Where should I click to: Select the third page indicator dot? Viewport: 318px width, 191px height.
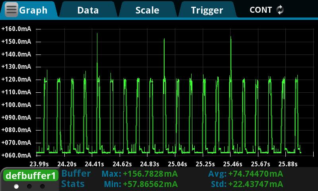click(x=42, y=186)
